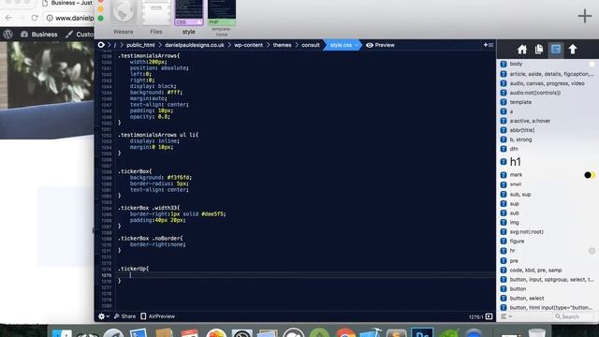The width and height of the screenshot is (599, 337).
Task: Click Business in the WordPress admin bar
Action: coord(44,35)
